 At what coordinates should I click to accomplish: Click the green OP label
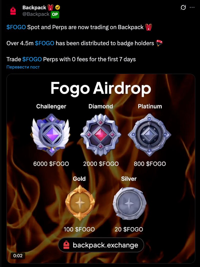coord(55,15)
